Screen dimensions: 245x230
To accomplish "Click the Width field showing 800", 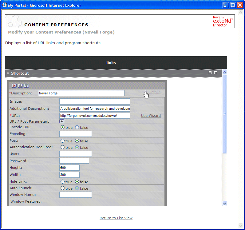I will point(69,175).
